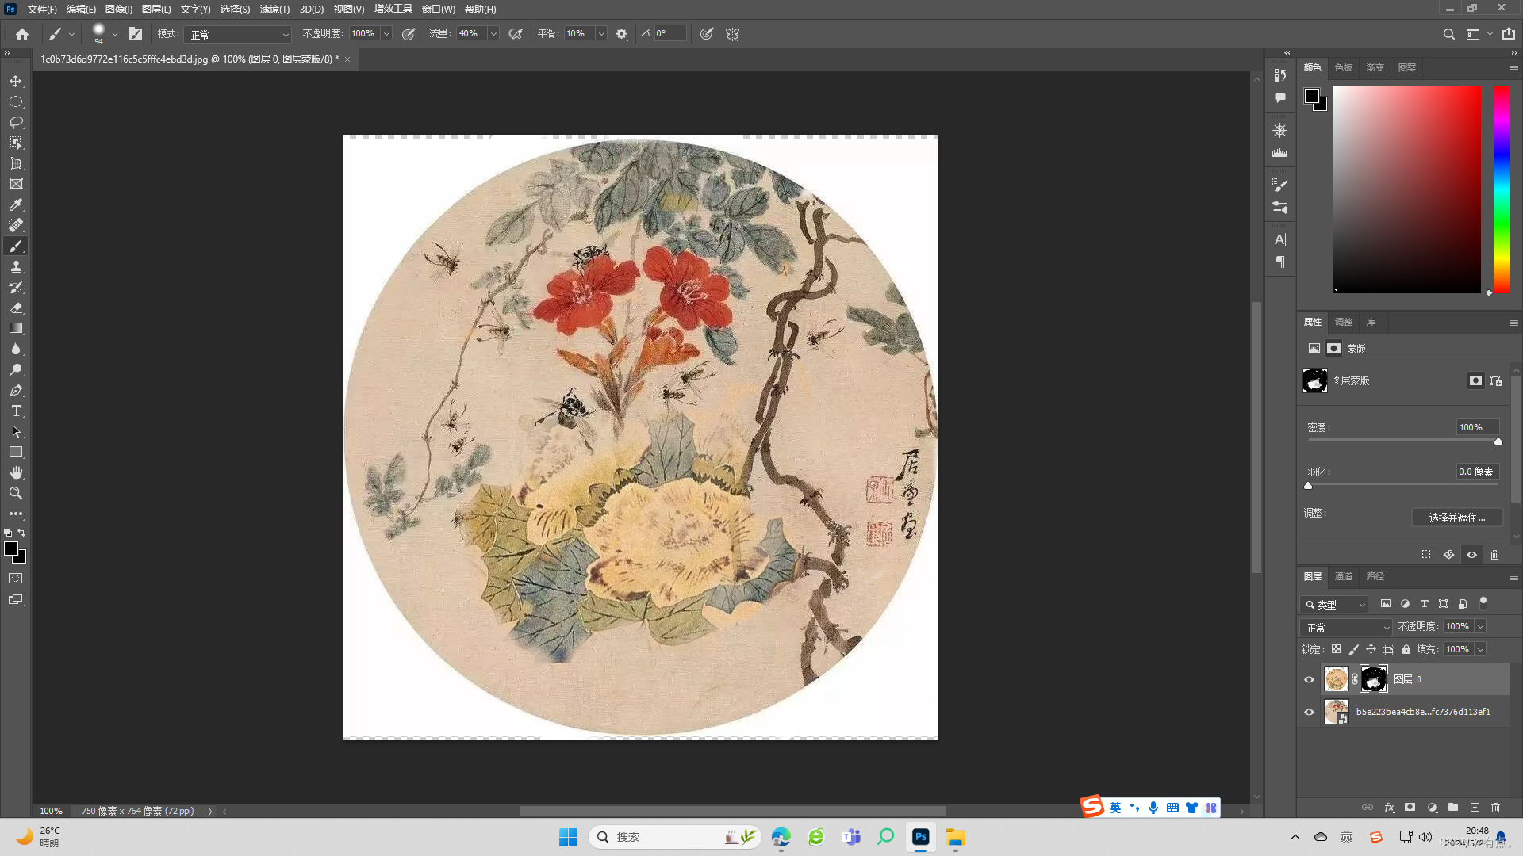Screen dimensions: 1523x856
Task: Select the 图层 0 layer mask thumbnail
Action: click(1374, 679)
